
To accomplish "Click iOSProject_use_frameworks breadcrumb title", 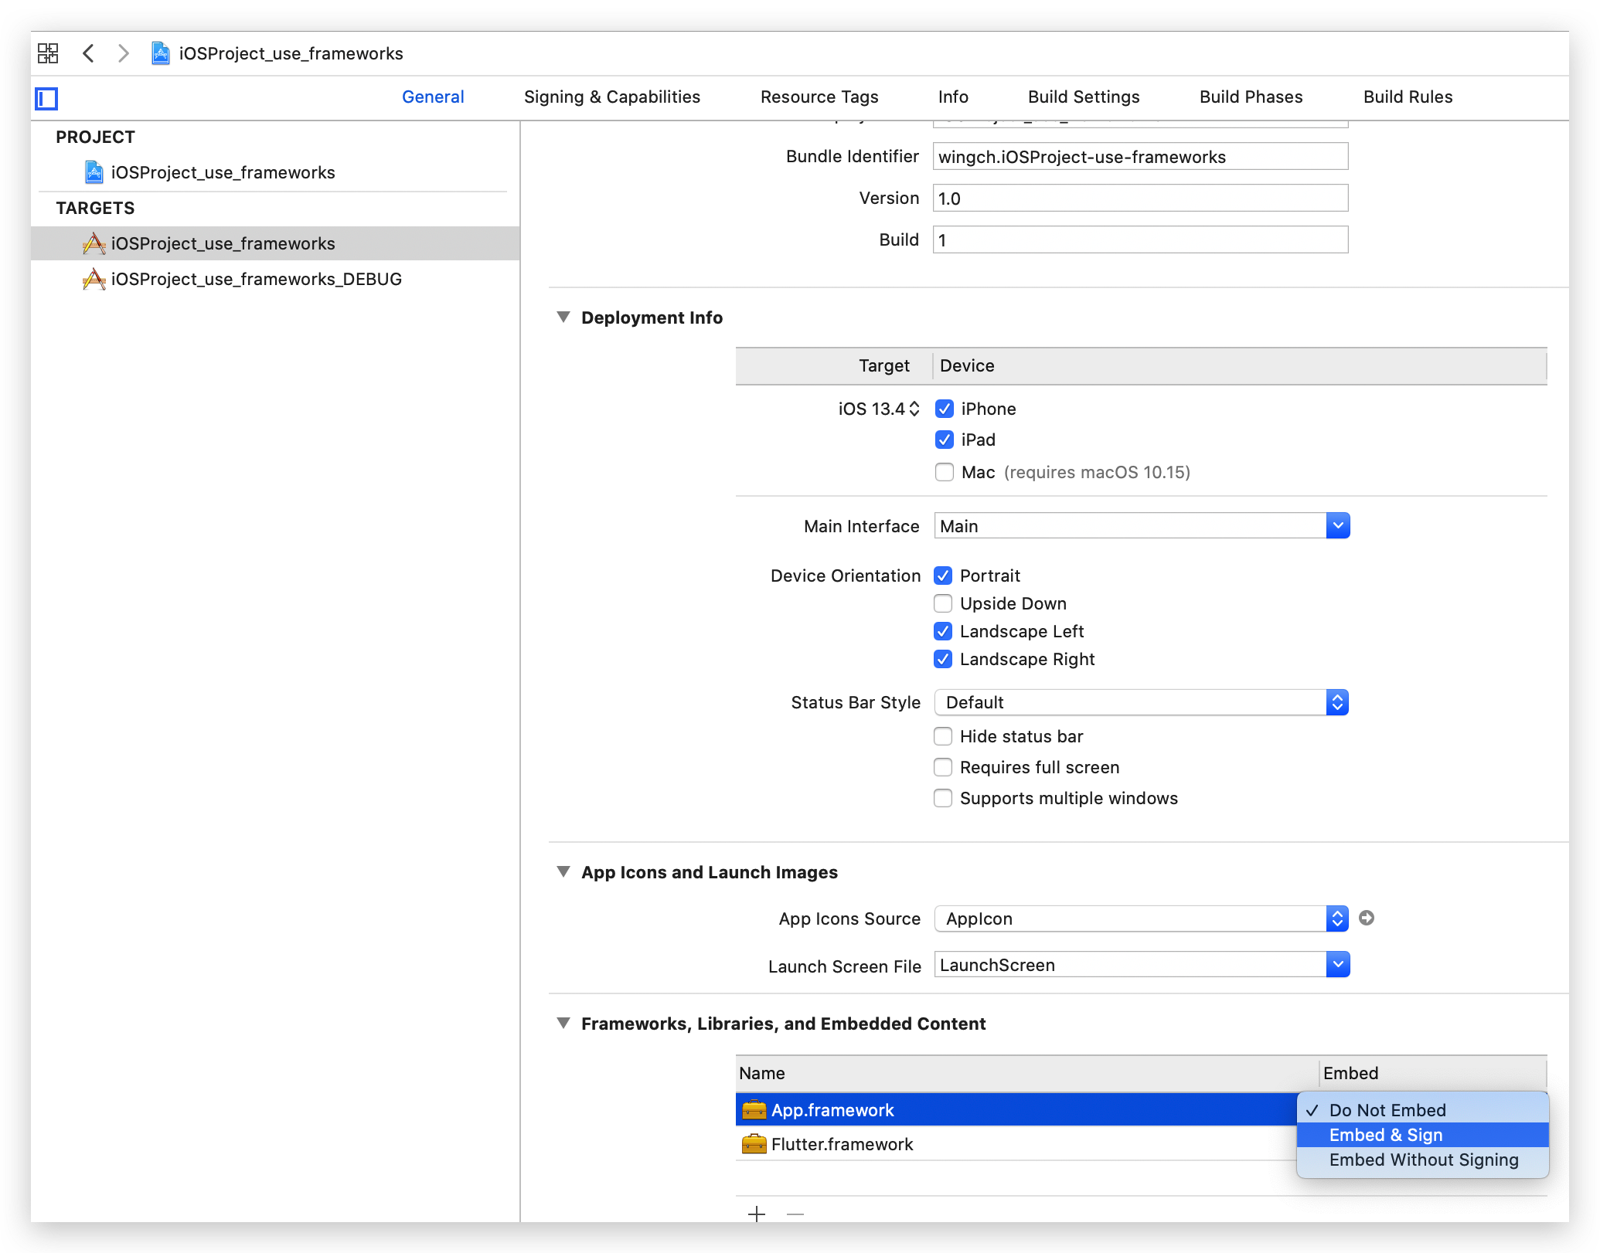I will pos(291,53).
